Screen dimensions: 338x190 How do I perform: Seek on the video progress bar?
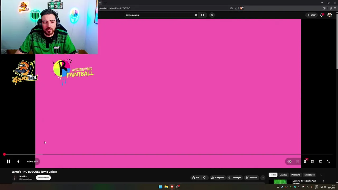[169, 154]
